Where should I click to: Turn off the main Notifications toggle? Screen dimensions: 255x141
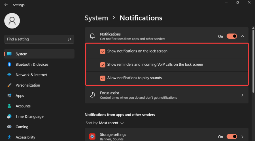(232, 36)
